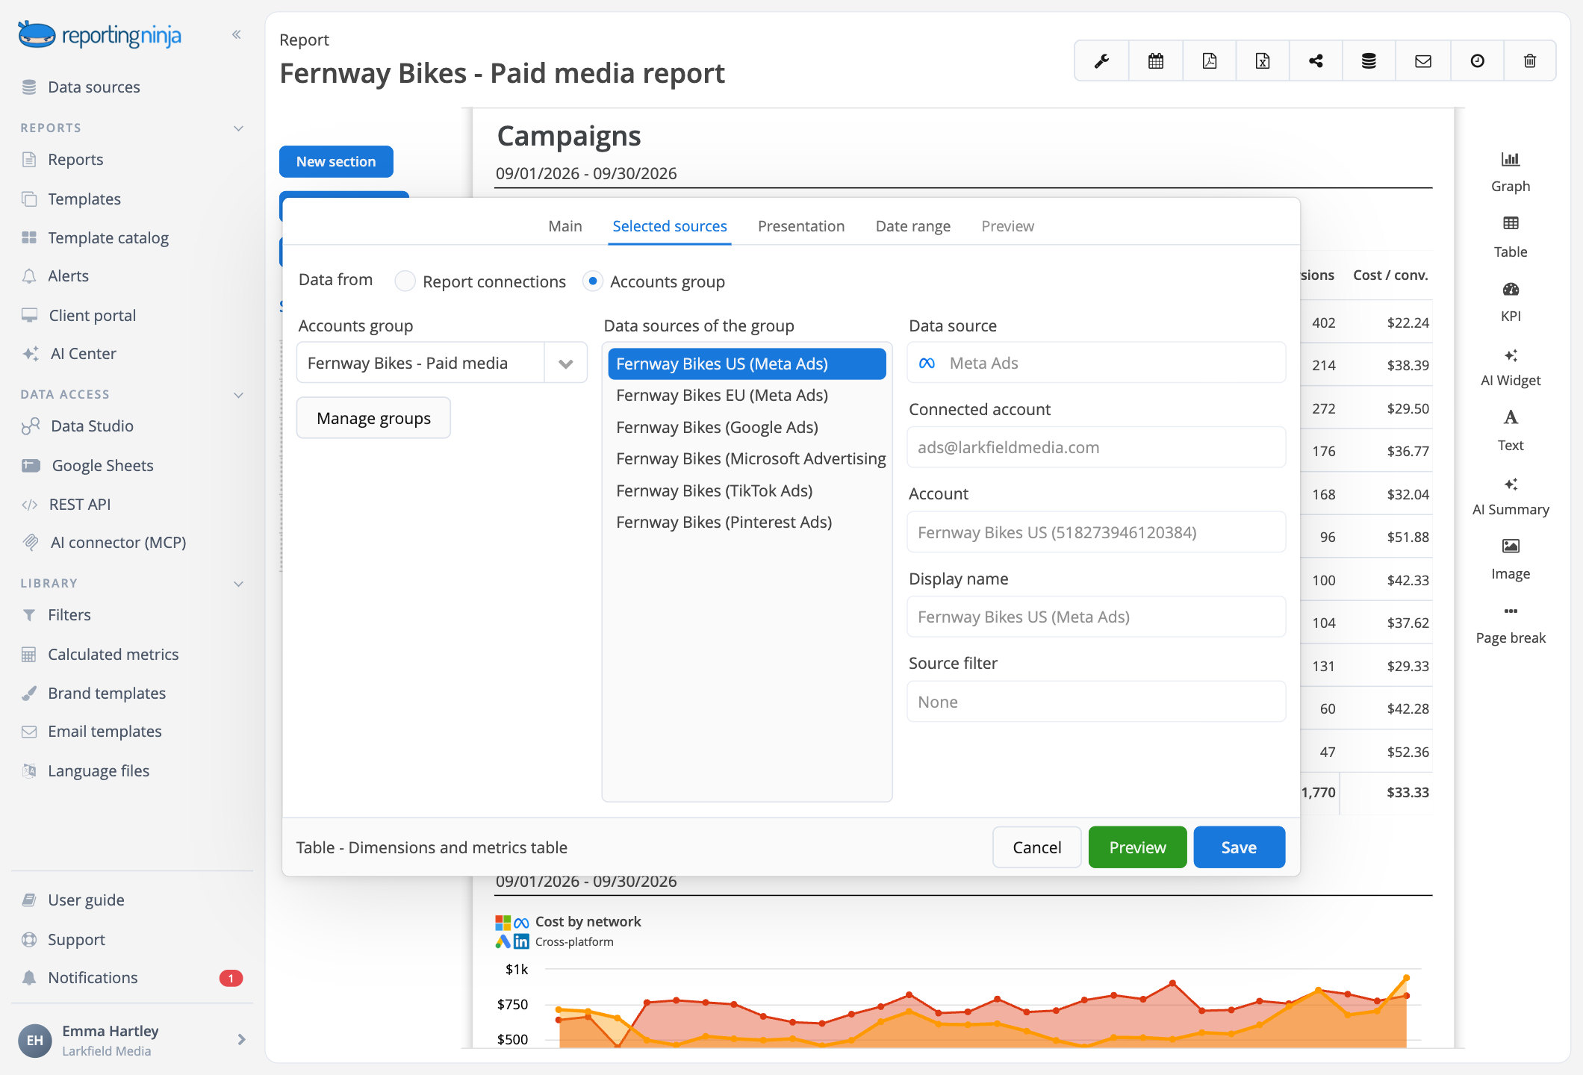Insert a Page break
Viewport: 1583px width, 1075px height.
point(1511,624)
